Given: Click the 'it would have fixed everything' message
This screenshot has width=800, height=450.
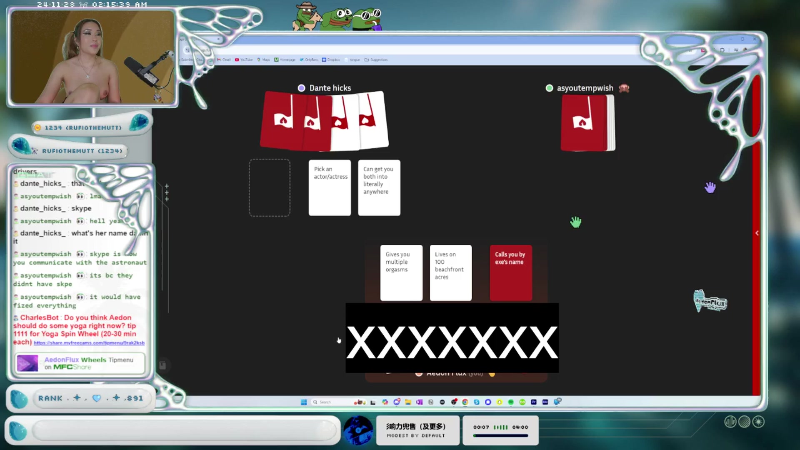Looking at the screenshot, I should click(77, 301).
